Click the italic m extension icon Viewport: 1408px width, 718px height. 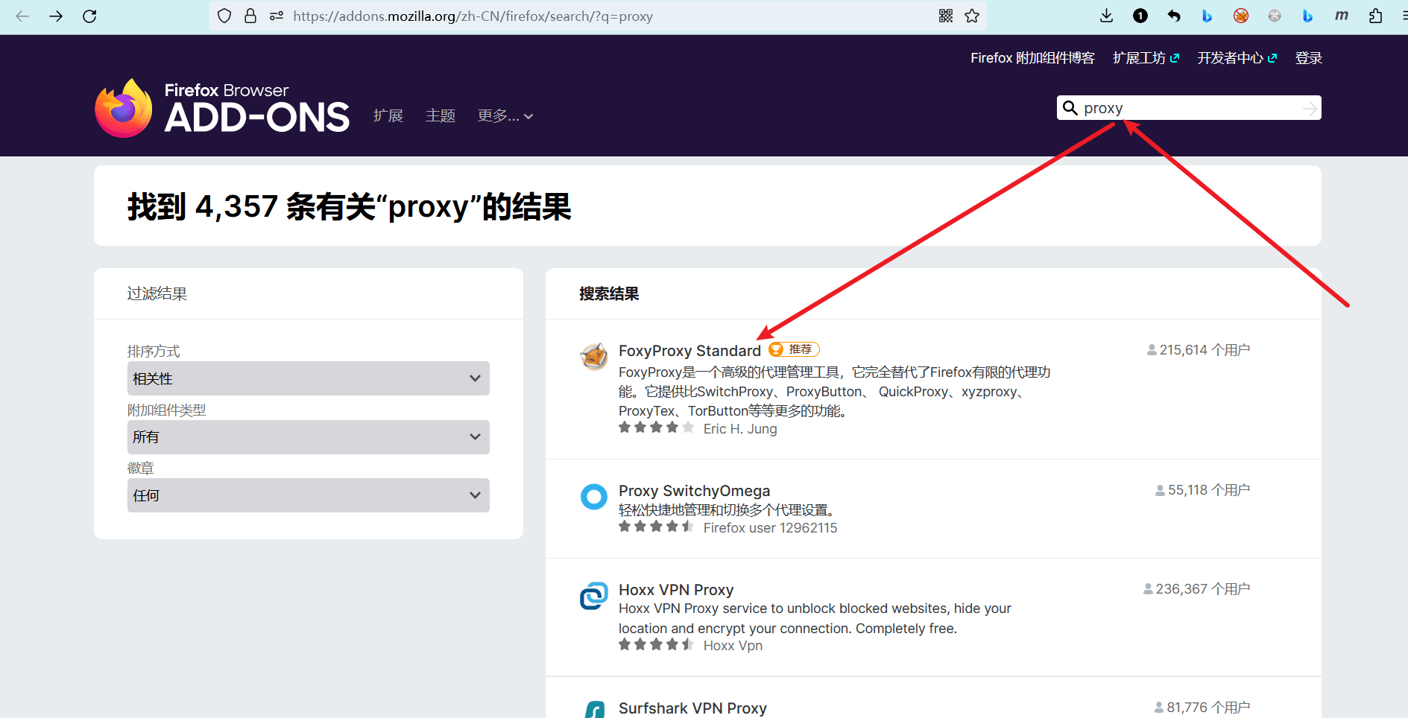coord(1342,16)
